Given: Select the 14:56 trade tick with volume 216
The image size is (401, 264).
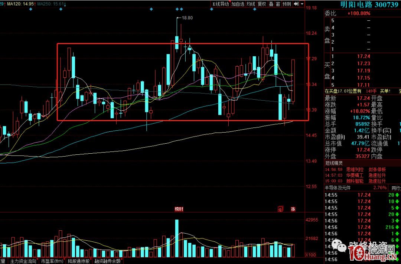Looking at the screenshot, I should [x=362, y=227].
